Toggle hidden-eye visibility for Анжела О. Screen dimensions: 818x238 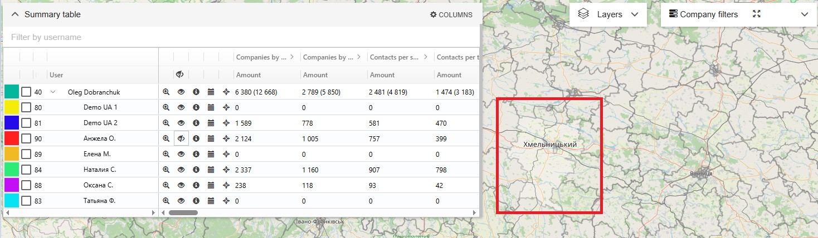[181, 138]
